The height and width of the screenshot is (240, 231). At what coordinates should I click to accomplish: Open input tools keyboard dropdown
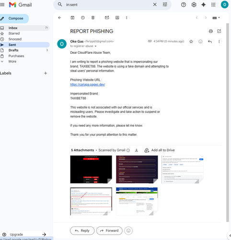pyautogui.click(x=216, y=18)
